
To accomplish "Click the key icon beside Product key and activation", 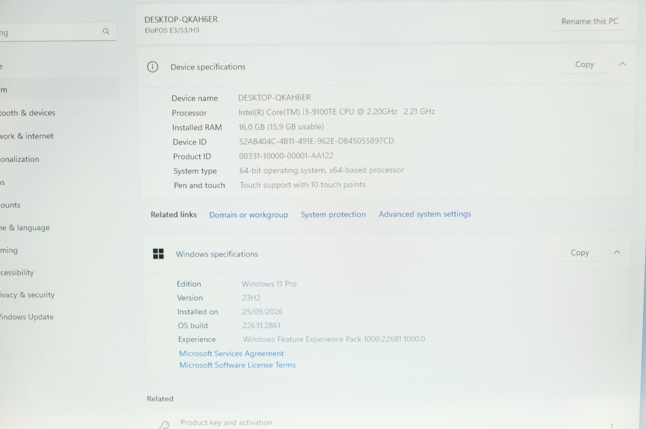I will coord(165,424).
